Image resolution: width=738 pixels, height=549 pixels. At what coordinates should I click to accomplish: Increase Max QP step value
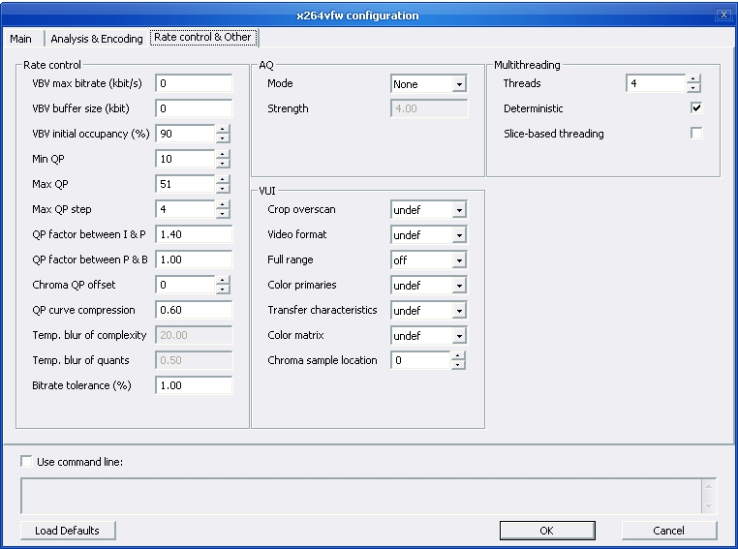coord(223,204)
